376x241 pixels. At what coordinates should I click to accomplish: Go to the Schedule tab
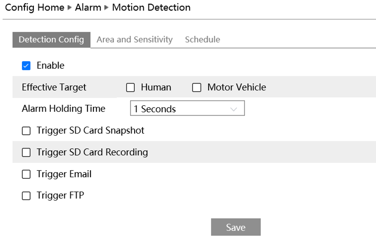pyautogui.click(x=202, y=40)
